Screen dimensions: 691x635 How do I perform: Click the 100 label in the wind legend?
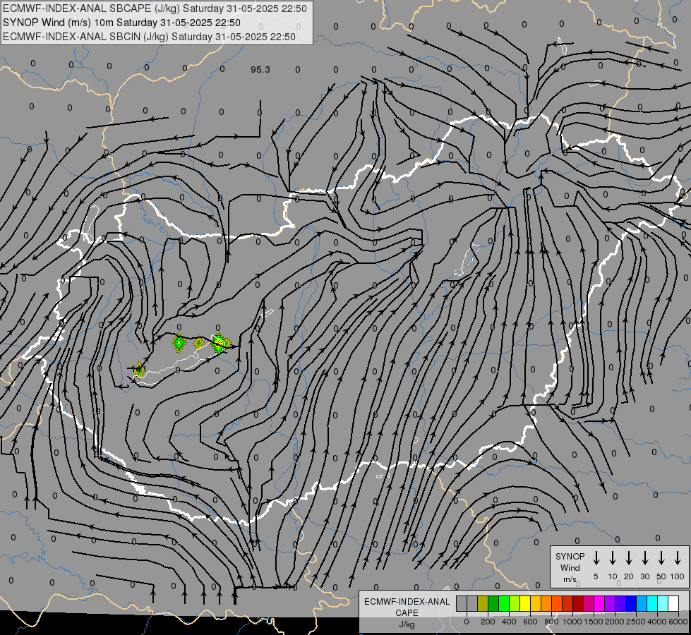[x=678, y=576]
